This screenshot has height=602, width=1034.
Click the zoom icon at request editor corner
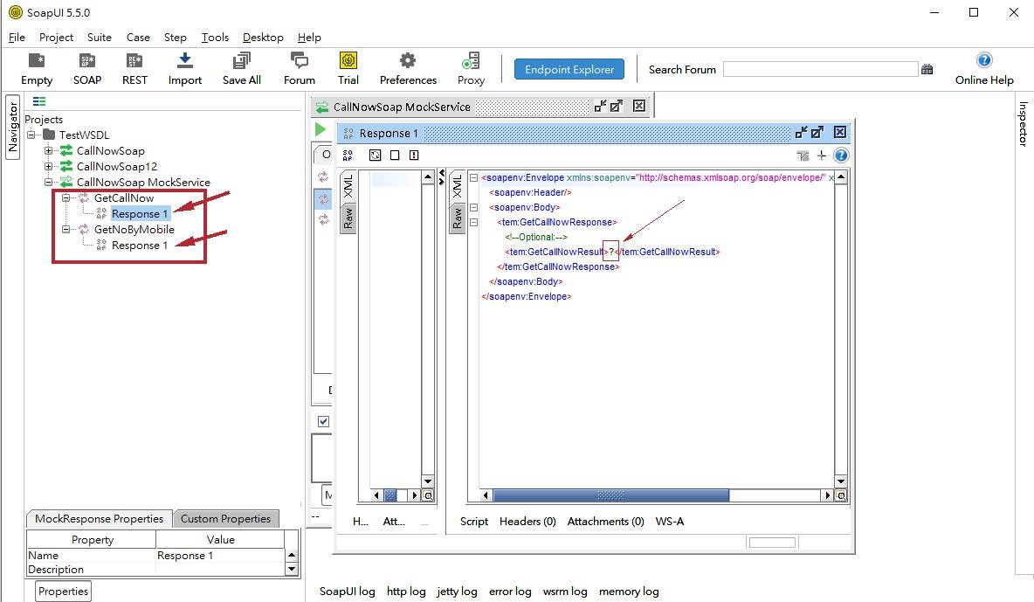[x=428, y=495]
